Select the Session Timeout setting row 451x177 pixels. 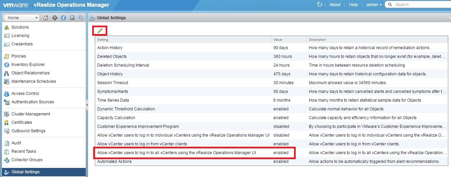(113, 83)
